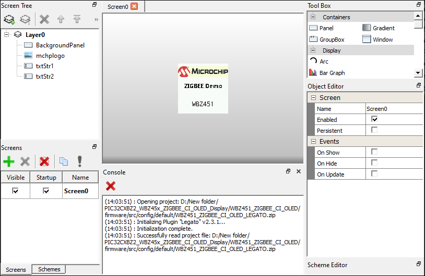Image resolution: width=425 pixels, height=276 pixels.
Task: Click the Initialization complete console line
Action: [148, 229]
